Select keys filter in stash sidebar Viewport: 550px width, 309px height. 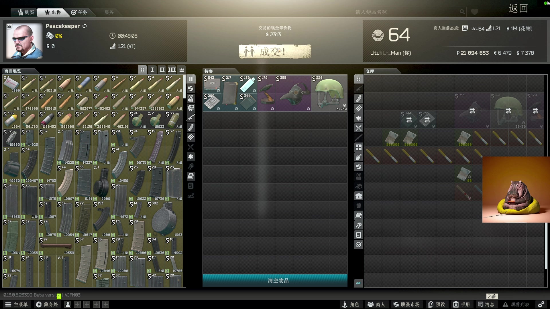[358, 225]
